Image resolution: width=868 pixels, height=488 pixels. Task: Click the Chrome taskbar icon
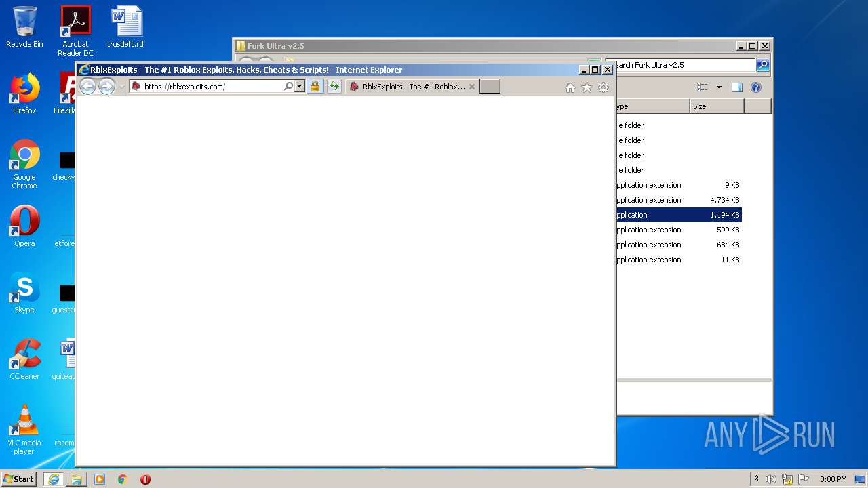(122, 479)
